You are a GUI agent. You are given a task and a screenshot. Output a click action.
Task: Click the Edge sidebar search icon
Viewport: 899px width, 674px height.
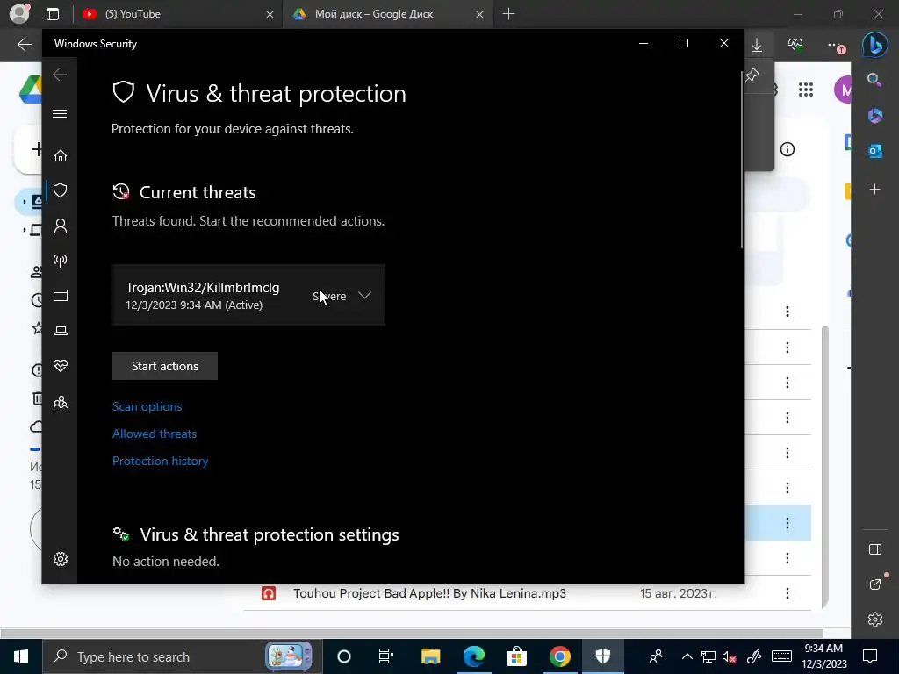[x=874, y=80]
